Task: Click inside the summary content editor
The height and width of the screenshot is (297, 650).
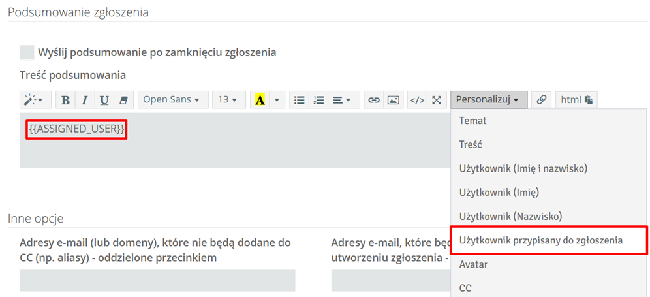Action: (235, 140)
